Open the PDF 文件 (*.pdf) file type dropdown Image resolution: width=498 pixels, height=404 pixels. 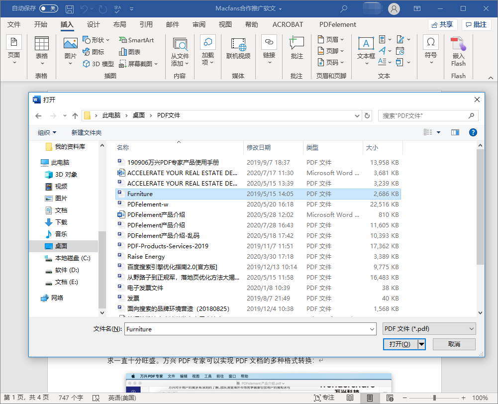tap(428, 329)
